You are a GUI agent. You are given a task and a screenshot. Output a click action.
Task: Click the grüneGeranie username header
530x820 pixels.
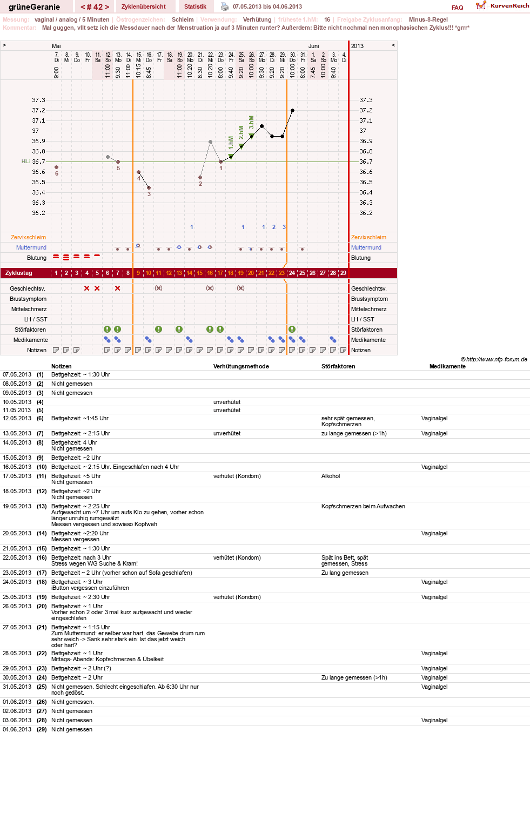pos(35,7)
